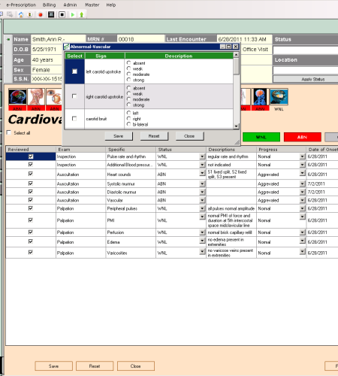Open Progress dropdown for Peripheral pulses row
The width and height of the screenshot is (338, 376).
tap(303, 208)
